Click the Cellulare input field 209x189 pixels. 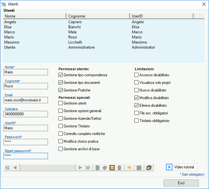26,114
